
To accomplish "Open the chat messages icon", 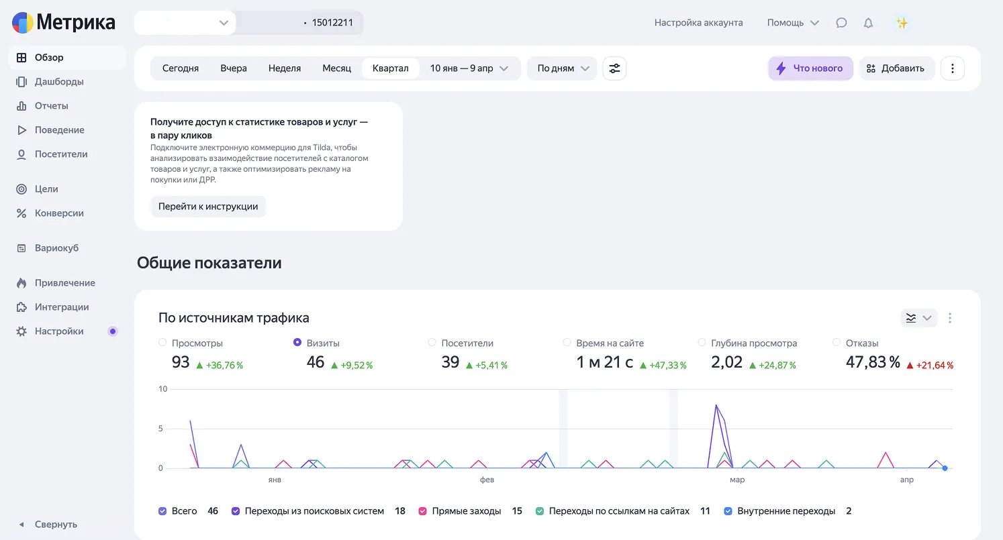I will [x=841, y=23].
